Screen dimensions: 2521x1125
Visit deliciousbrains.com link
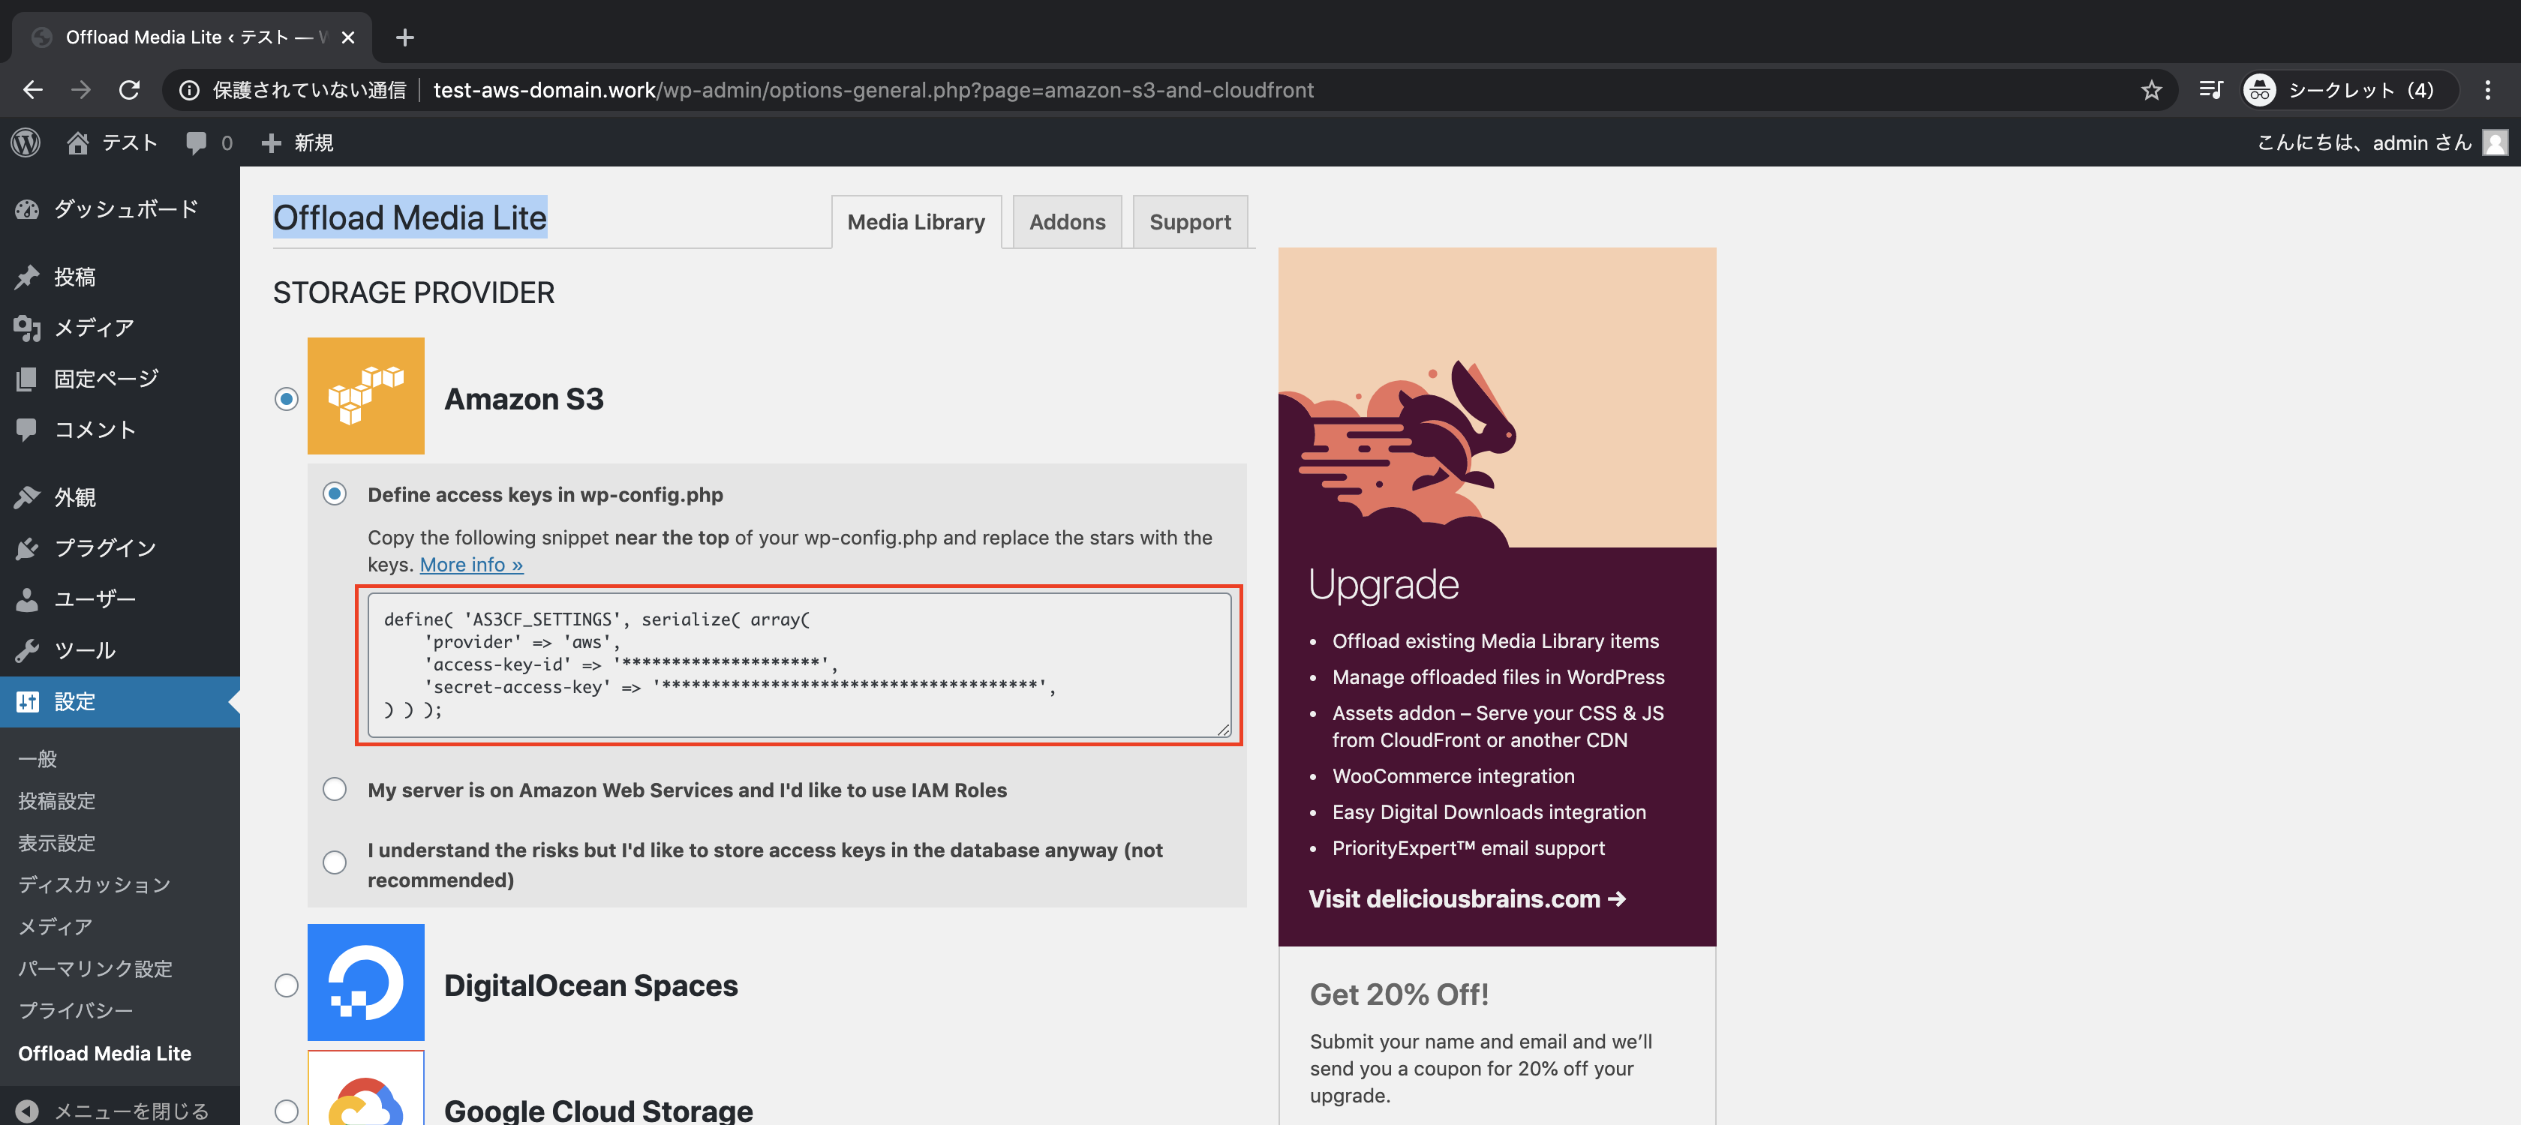pos(1466,899)
